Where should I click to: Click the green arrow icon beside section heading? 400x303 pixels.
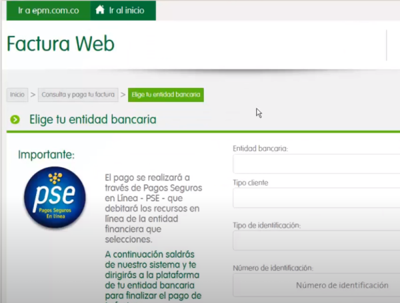pyautogui.click(x=15, y=120)
